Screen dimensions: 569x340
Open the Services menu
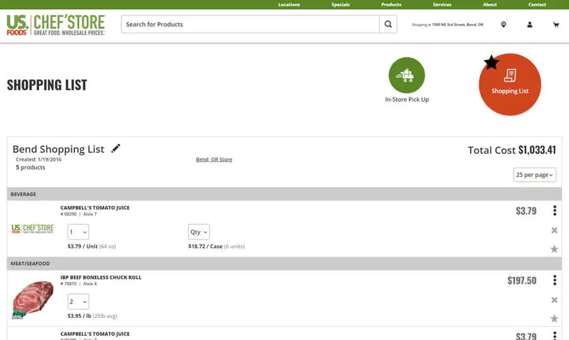[x=442, y=4]
